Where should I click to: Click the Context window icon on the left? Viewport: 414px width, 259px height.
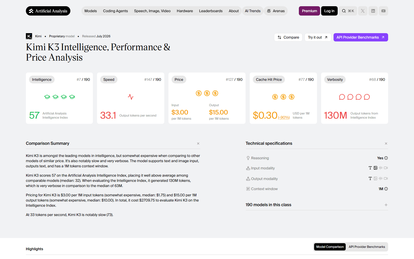248,189
